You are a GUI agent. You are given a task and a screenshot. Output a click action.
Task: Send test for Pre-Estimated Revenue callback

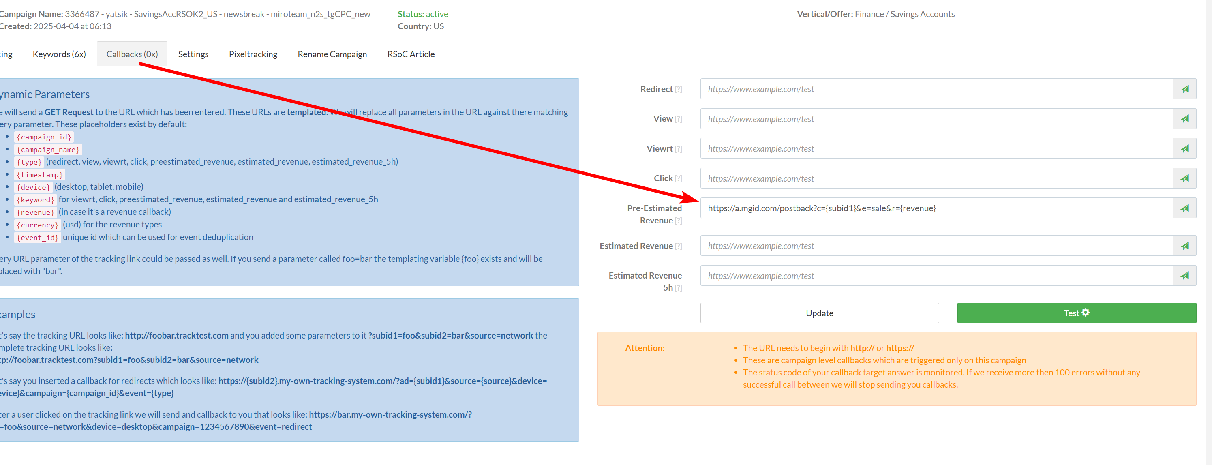(x=1184, y=208)
